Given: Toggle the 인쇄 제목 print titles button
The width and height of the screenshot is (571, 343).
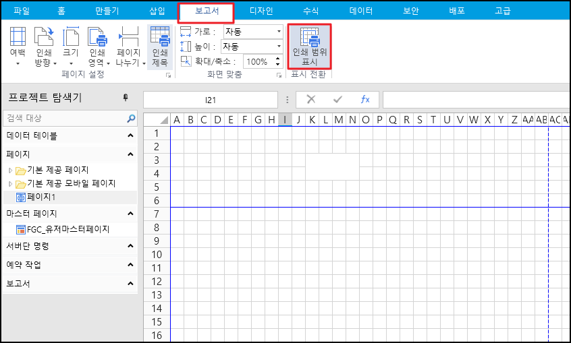Looking at the screenshot, I should 160,46.
